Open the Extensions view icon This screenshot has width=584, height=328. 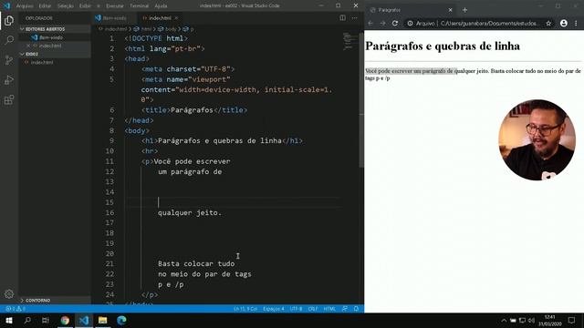[x=9, y=99]
